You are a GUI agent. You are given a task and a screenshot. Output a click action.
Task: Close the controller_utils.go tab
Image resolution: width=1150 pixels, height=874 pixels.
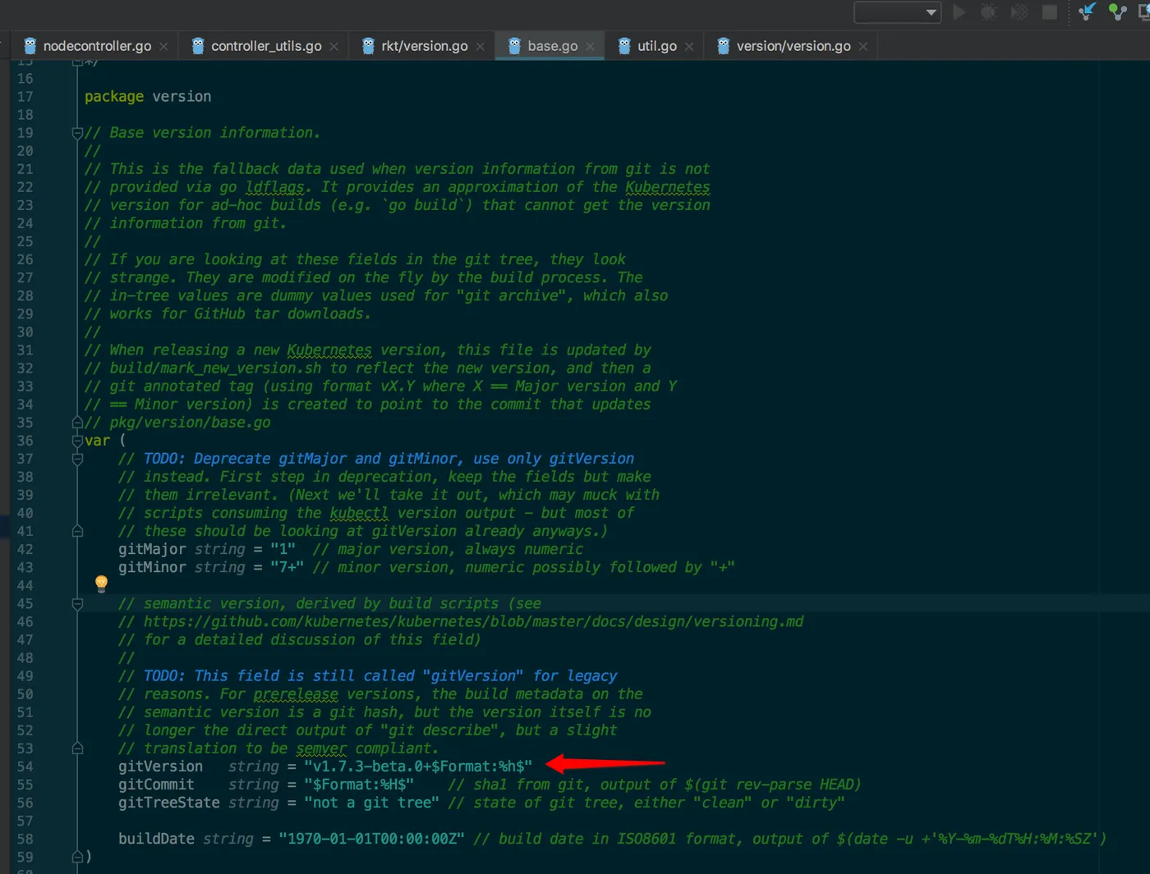[333, 47]
